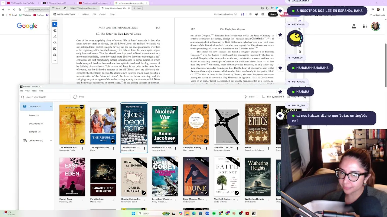This screenshot has width=387, height=217.
Task: Click the Create tab button in Acrobat
Action: 137,8
